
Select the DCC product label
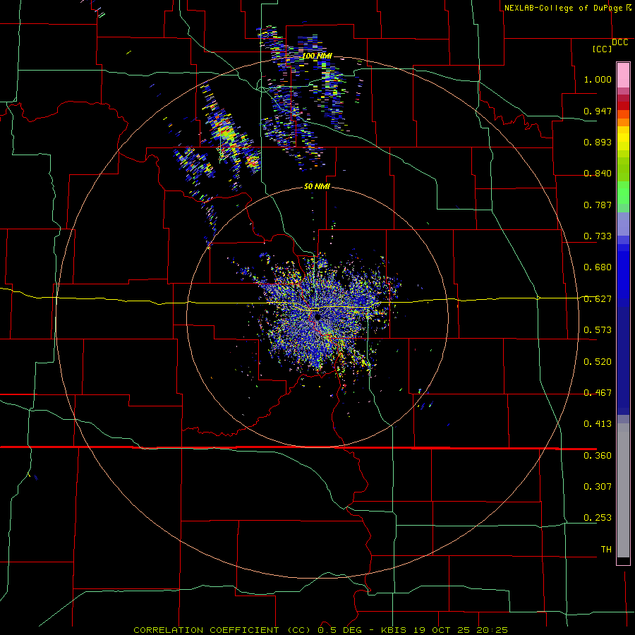point(619,42)
